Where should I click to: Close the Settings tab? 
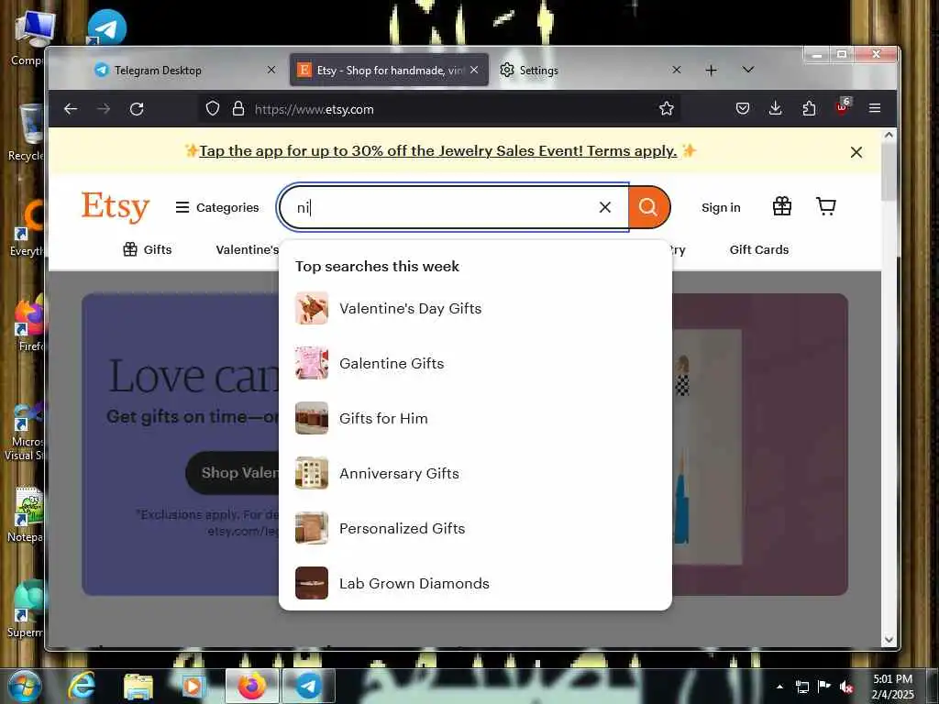pyautogui.click(x=677, y=70)
